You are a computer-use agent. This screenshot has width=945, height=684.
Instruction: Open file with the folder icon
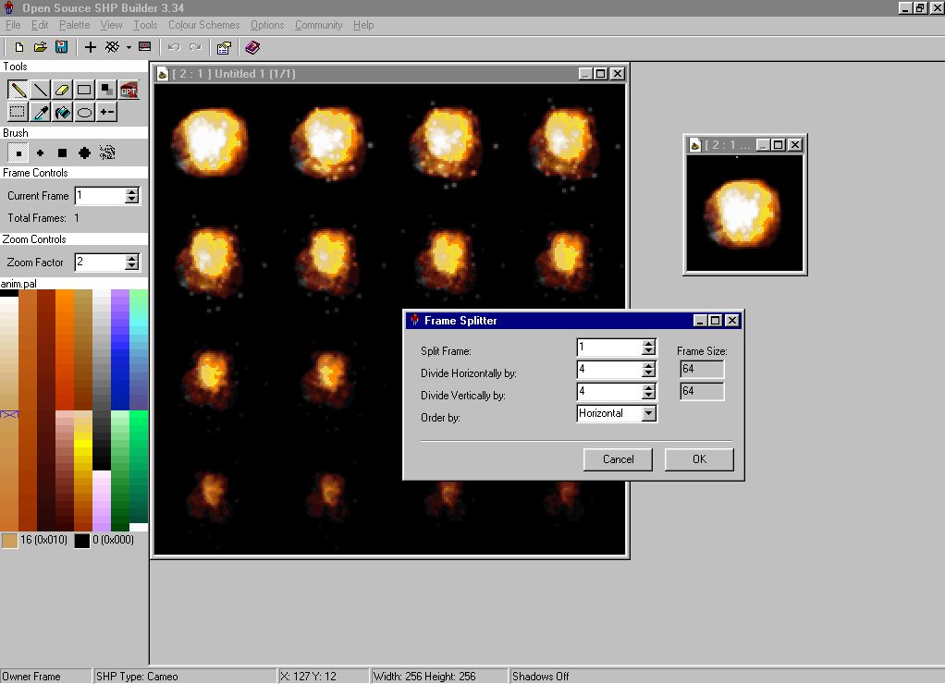coord(41,46)
